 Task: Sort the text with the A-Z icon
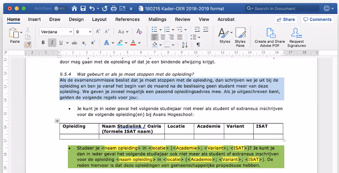click(185, 45)
